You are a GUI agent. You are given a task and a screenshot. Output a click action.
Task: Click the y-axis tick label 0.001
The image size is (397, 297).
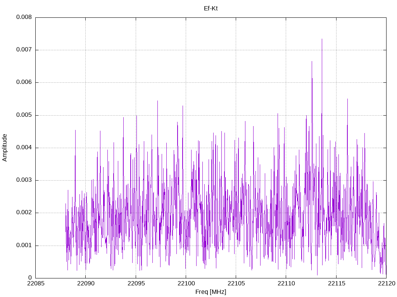[24, 245]
